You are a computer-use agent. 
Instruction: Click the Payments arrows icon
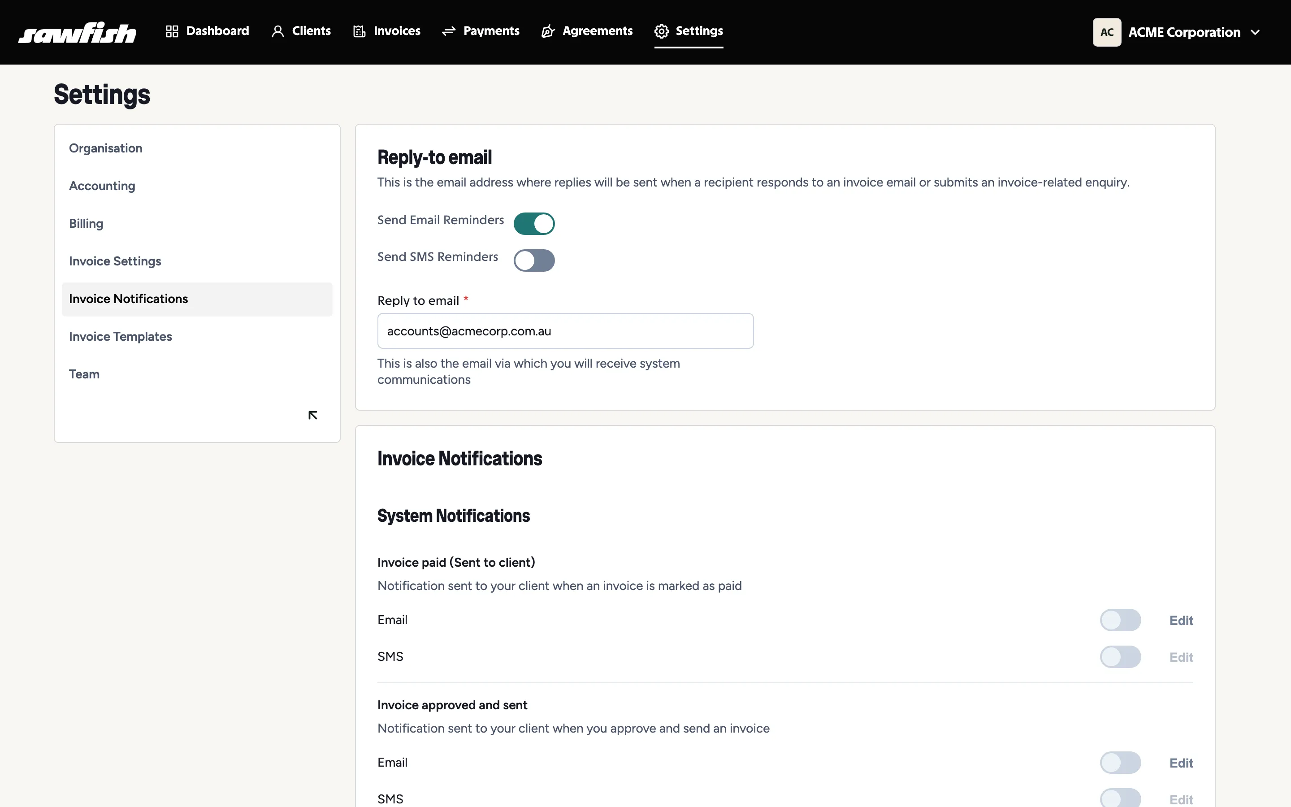[449, 31]
